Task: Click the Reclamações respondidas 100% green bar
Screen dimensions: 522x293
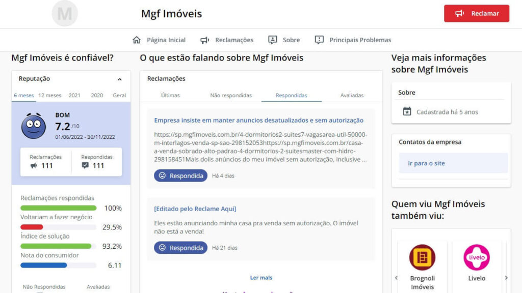Action: [58, 208]
